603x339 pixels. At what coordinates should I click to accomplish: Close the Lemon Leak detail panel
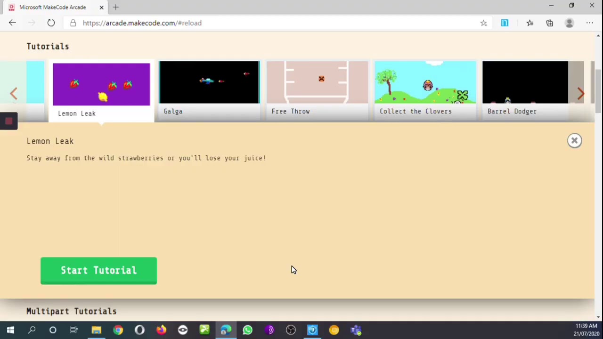[574, 140]
